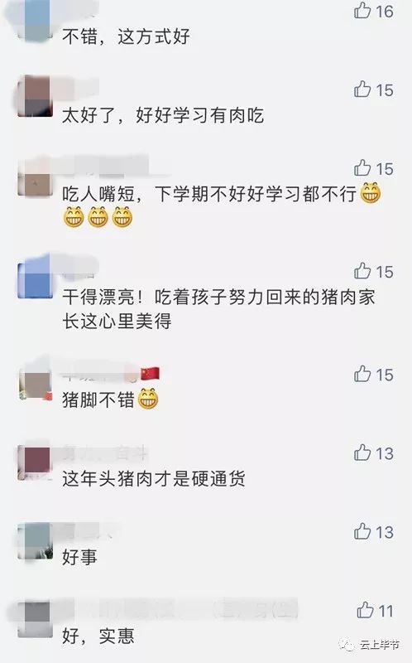Tap thumbs-up on 好，实惠 comment

tap(365, 610)
